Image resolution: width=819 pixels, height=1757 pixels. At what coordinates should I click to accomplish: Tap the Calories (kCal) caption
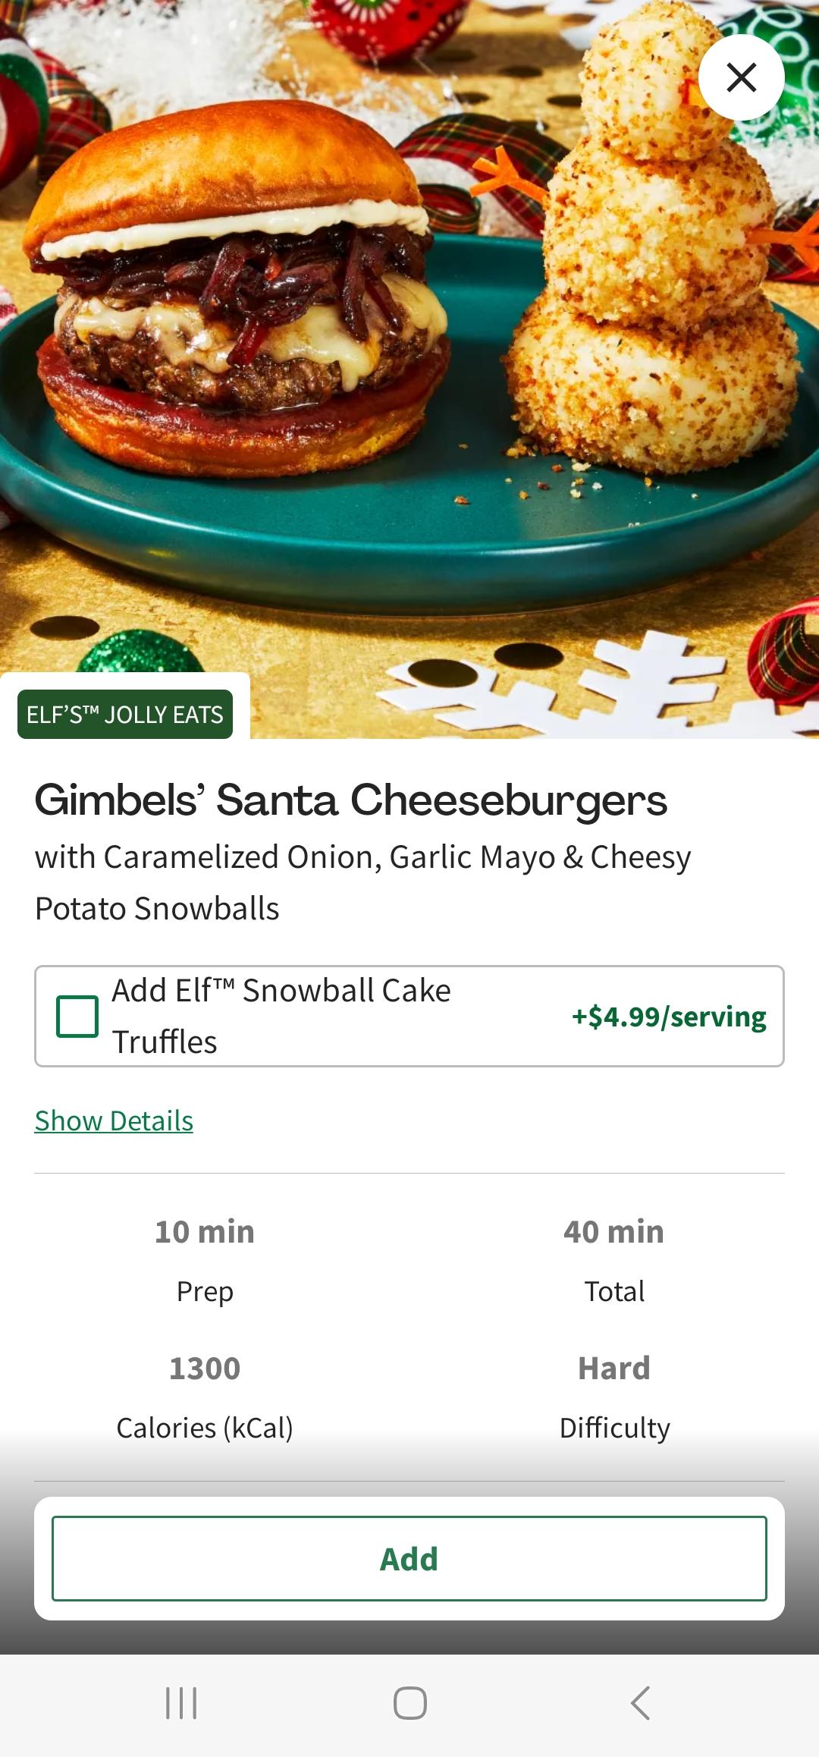click(x=205, y=1428)
